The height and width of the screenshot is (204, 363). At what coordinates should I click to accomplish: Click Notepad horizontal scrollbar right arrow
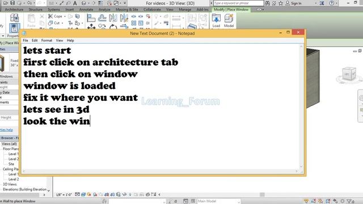point(297,171)
